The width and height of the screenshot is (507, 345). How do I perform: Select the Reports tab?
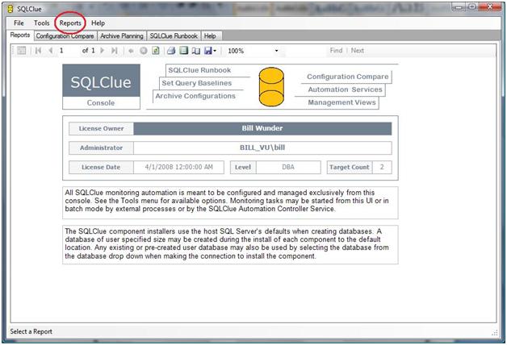click(20, 35)
